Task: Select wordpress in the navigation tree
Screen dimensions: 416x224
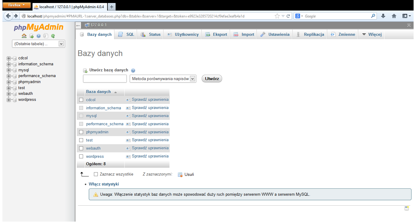Action: 27,100
